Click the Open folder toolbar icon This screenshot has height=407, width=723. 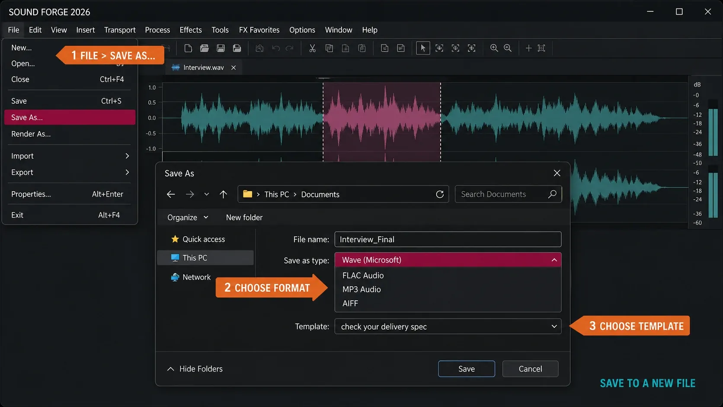[x=205, y=48]
